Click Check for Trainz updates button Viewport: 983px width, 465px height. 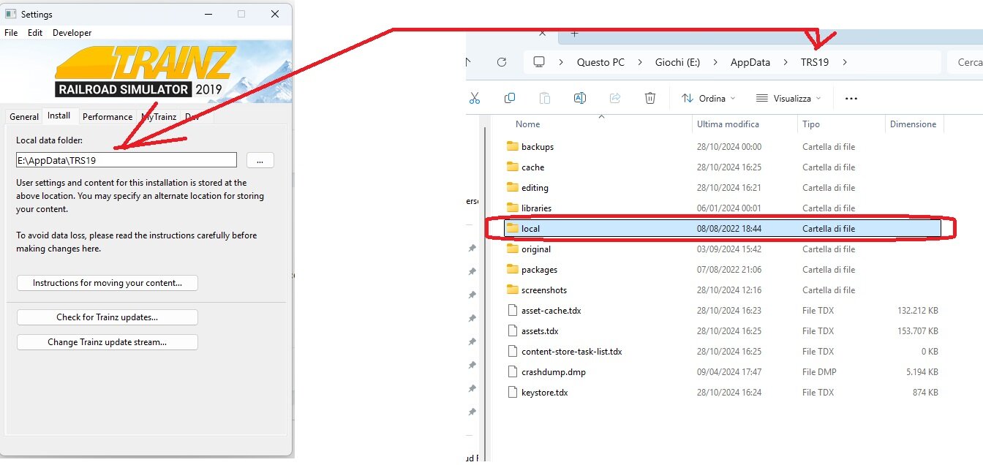click(108, 317)
